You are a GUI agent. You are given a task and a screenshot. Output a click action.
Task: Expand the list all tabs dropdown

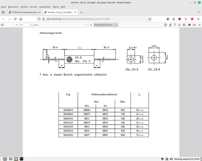(x=192, y=12)
